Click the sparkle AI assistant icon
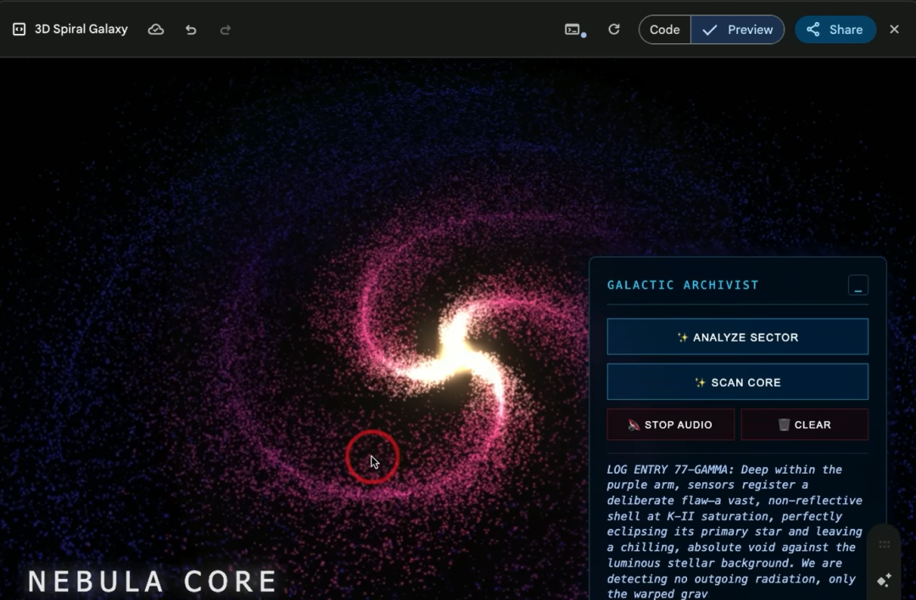The width and height of the screenshot is (916, 600). click(884, 581)
